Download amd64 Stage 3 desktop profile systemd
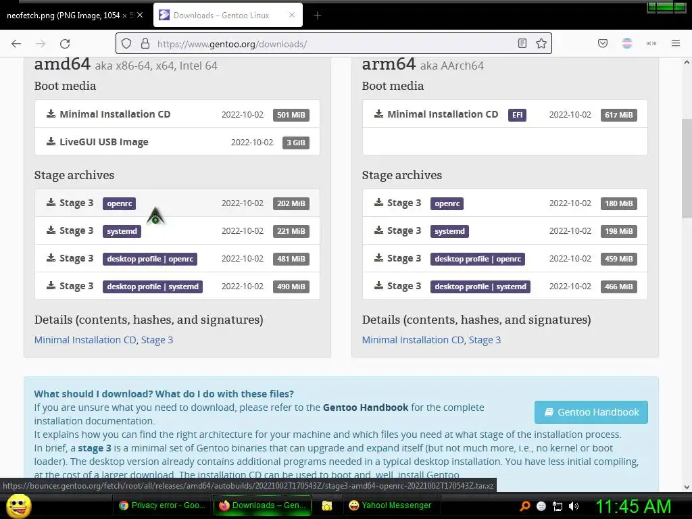 tap(177, 286)
